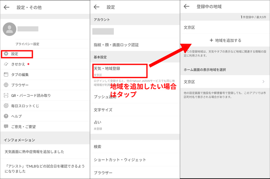Select registered region 文京区 at top of list
Viewport: 270px width, 179px height.
(225, 27)
